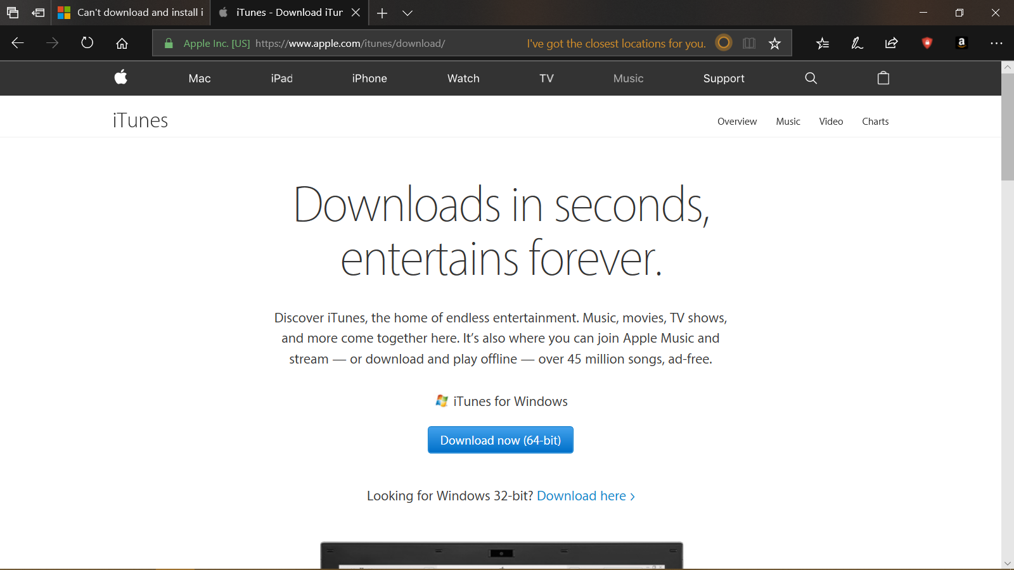
Task: Click the "Downloads in seconds, entertains forever." headline
Action: click(x=501, y=231)
